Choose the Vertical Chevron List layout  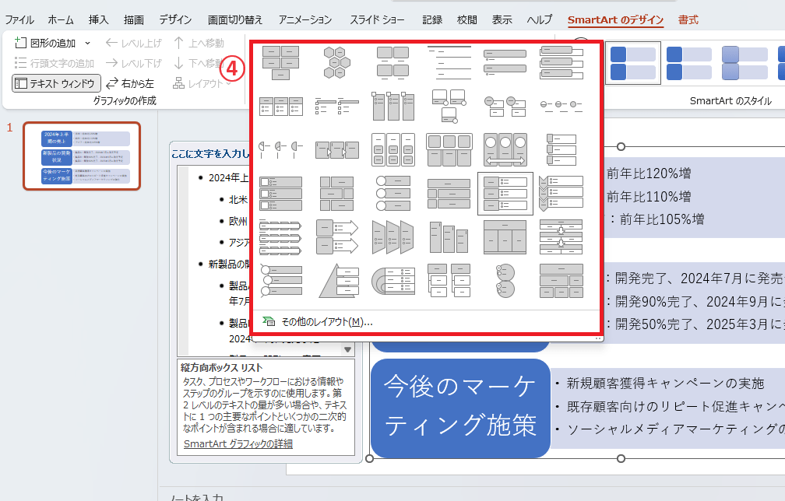(561, 194)
